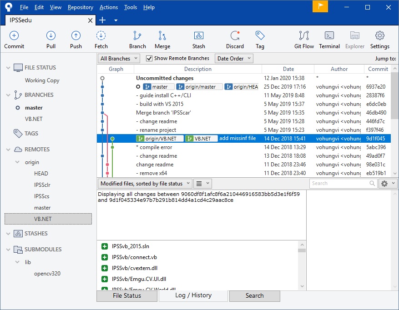The image size is (399, 310).
Task: Select the opencv320 submodule
Action: tap(47, 273)
